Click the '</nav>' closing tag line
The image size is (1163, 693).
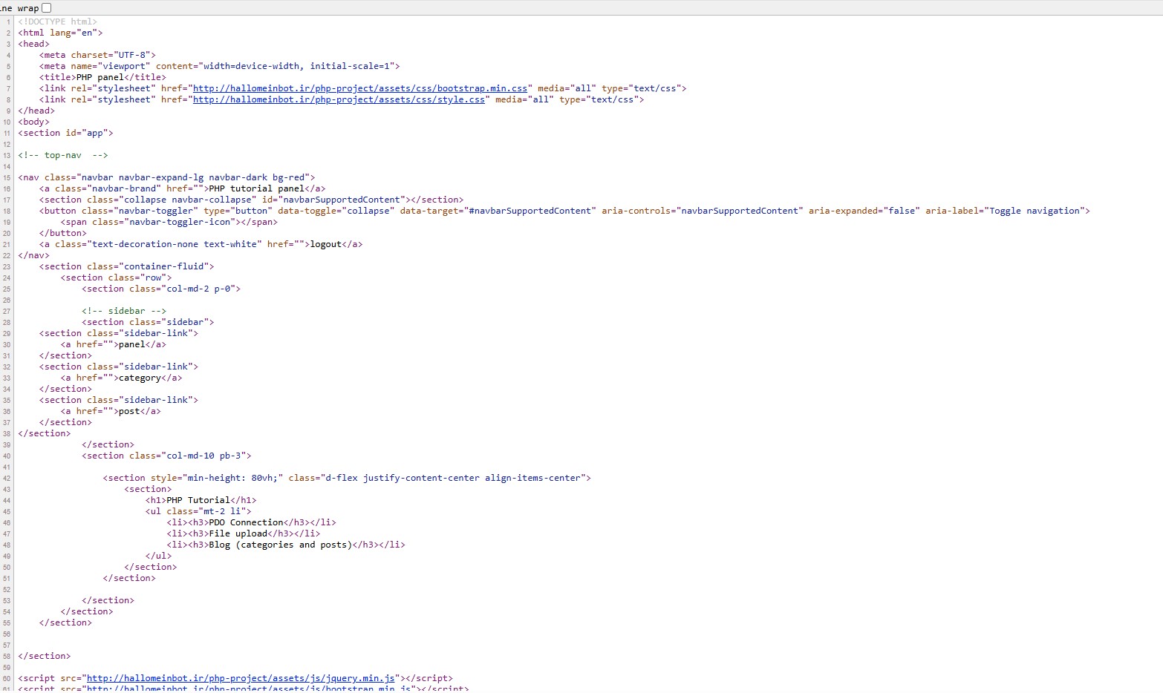34,255
